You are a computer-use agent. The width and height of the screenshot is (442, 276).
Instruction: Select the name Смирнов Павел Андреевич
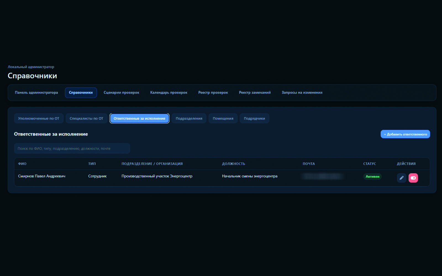coord(42,176)
